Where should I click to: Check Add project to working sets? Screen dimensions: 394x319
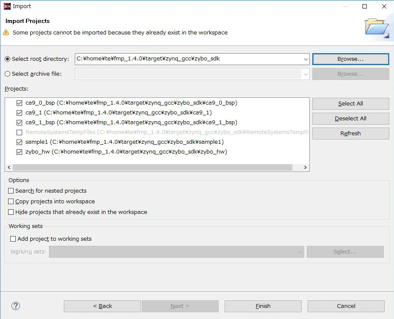[13, 239]
